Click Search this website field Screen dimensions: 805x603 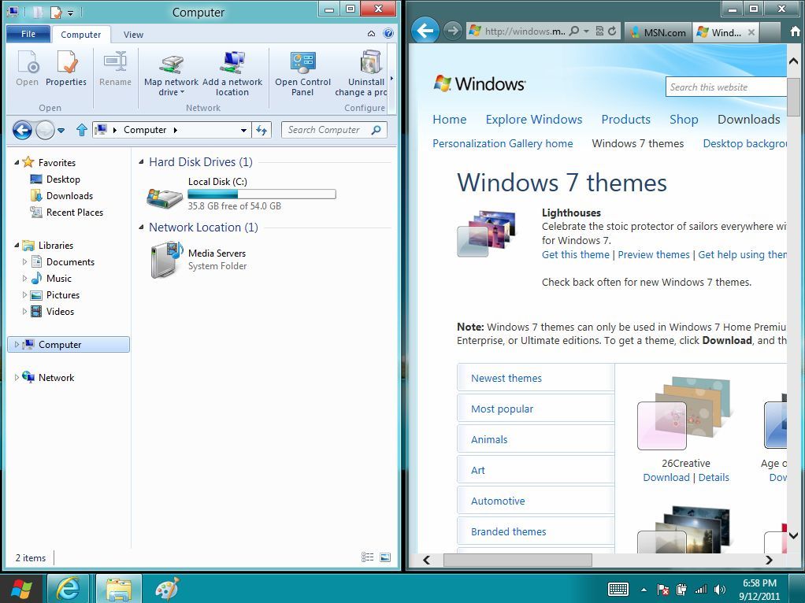726,87
